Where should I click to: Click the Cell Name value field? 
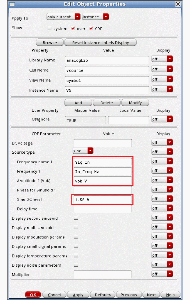coord(107,70)
